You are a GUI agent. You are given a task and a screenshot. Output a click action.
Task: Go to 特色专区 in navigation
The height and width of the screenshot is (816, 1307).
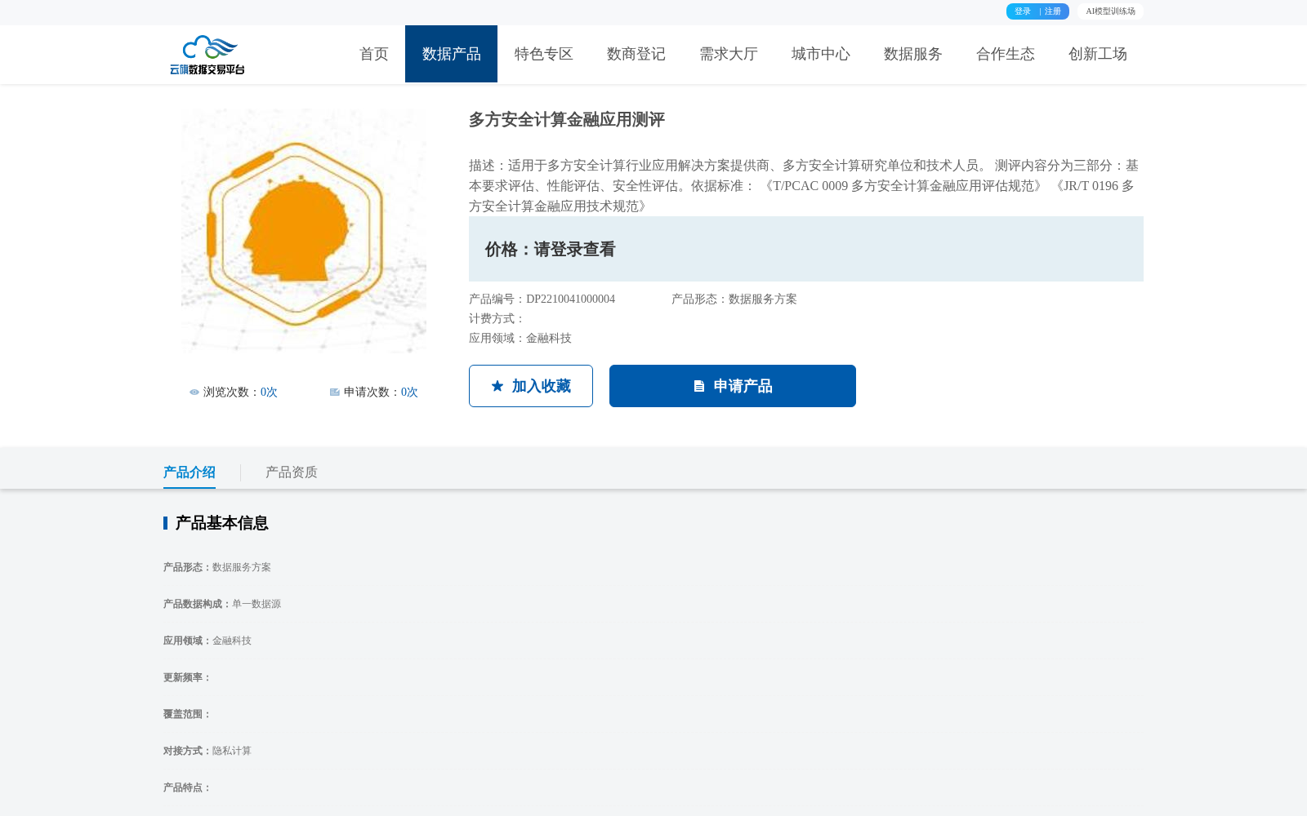[x=544, y=54]
